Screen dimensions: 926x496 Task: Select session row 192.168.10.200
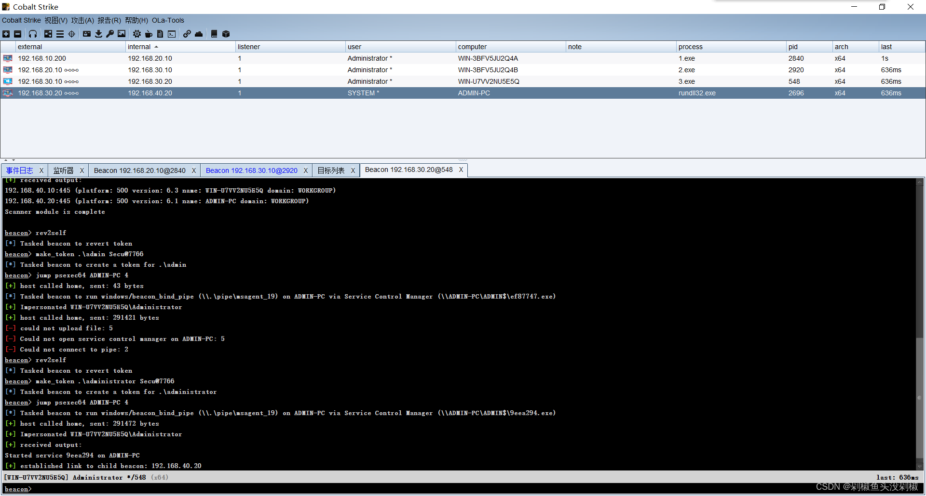click(463, 58)
